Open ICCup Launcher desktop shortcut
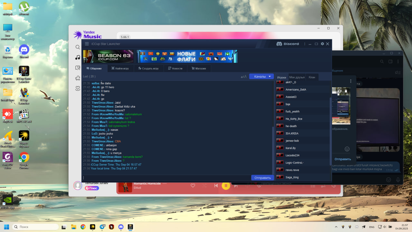 [x=24, y=96]
